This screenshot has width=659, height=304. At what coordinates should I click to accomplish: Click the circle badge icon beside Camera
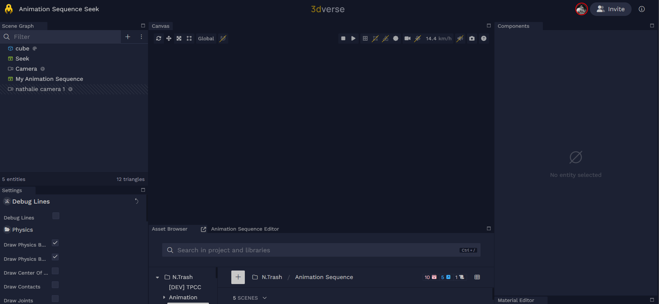pos(43,69)
